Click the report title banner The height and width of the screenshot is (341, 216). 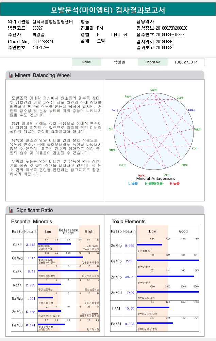108,10
